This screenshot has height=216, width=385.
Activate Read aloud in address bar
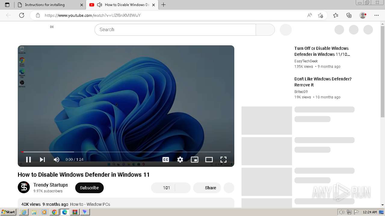(310, 15)
